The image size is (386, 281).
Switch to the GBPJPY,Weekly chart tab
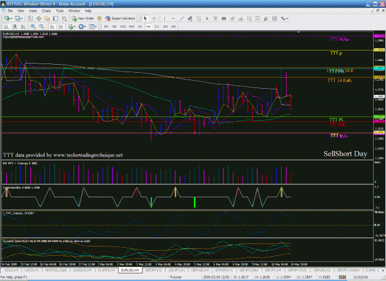[x=348, y=270]
